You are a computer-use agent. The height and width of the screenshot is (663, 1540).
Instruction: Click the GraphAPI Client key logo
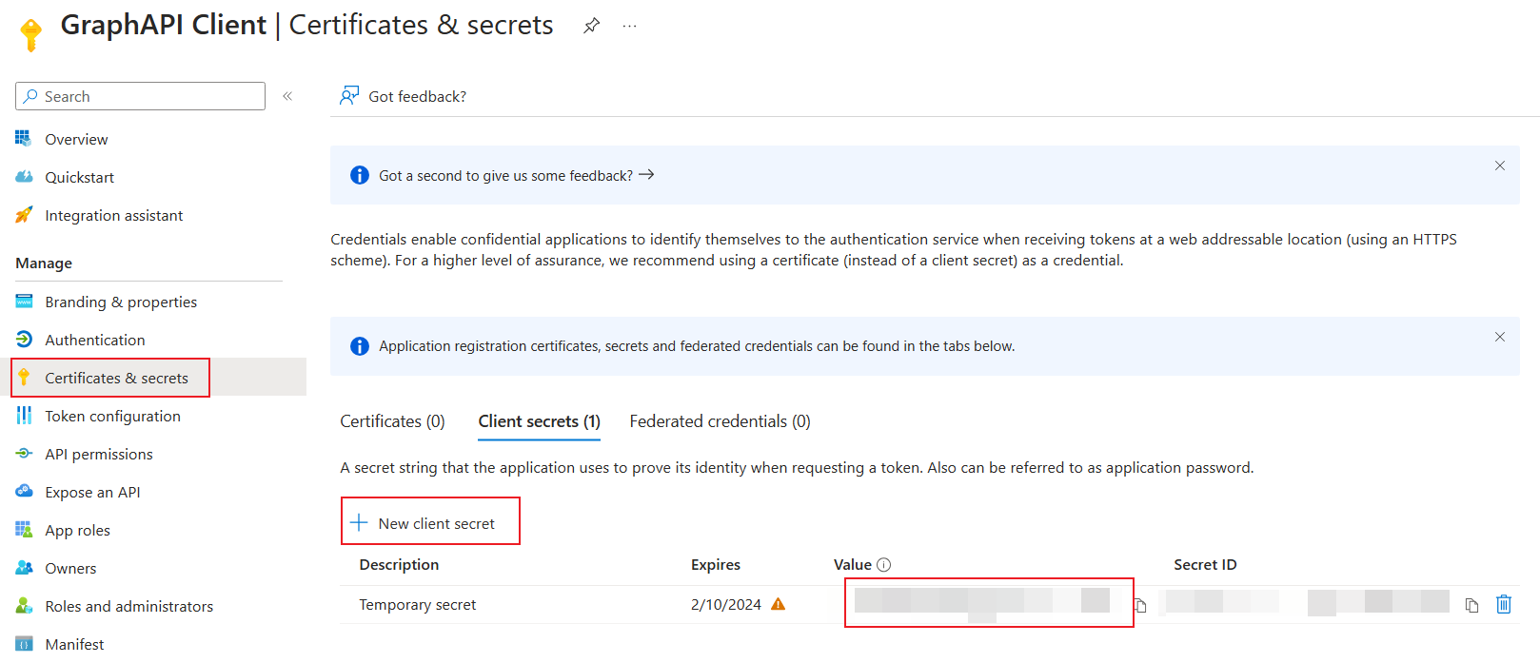pyautogui.click(x=31, y=34)
